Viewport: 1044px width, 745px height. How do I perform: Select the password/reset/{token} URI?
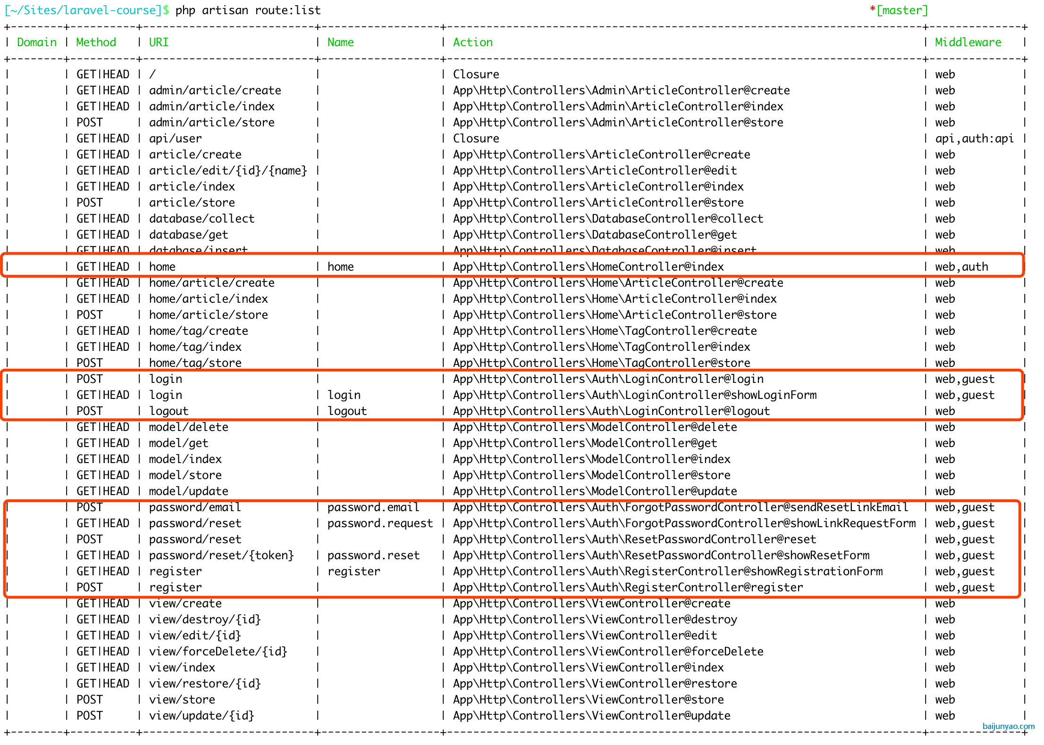coord(221,555)
